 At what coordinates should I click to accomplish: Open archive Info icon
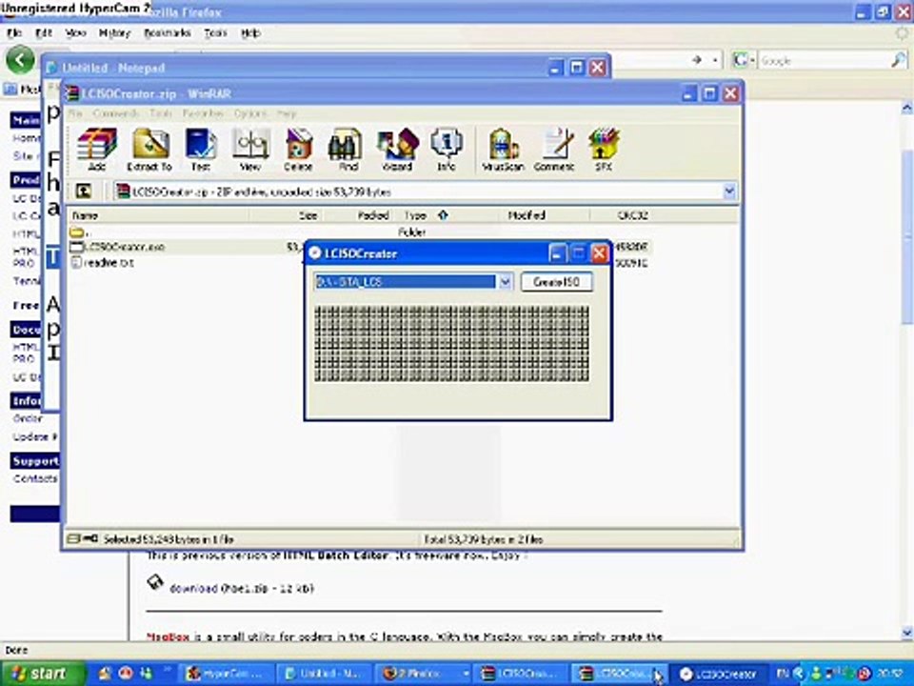coord(447,150)
